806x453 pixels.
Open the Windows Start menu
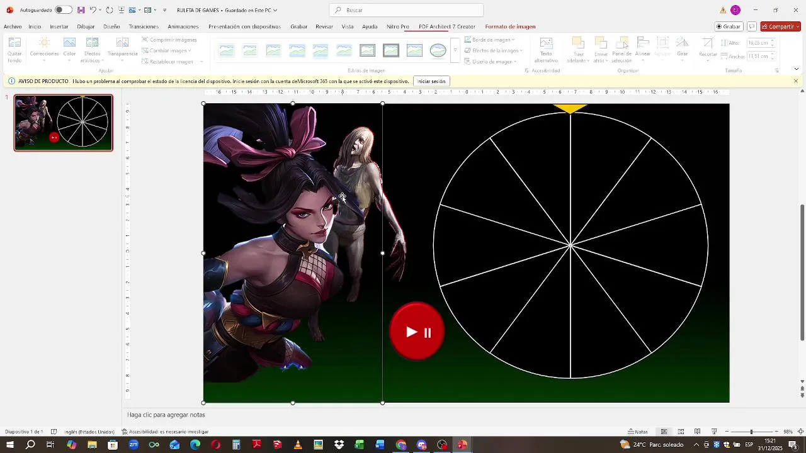click(x=10, y=445)
